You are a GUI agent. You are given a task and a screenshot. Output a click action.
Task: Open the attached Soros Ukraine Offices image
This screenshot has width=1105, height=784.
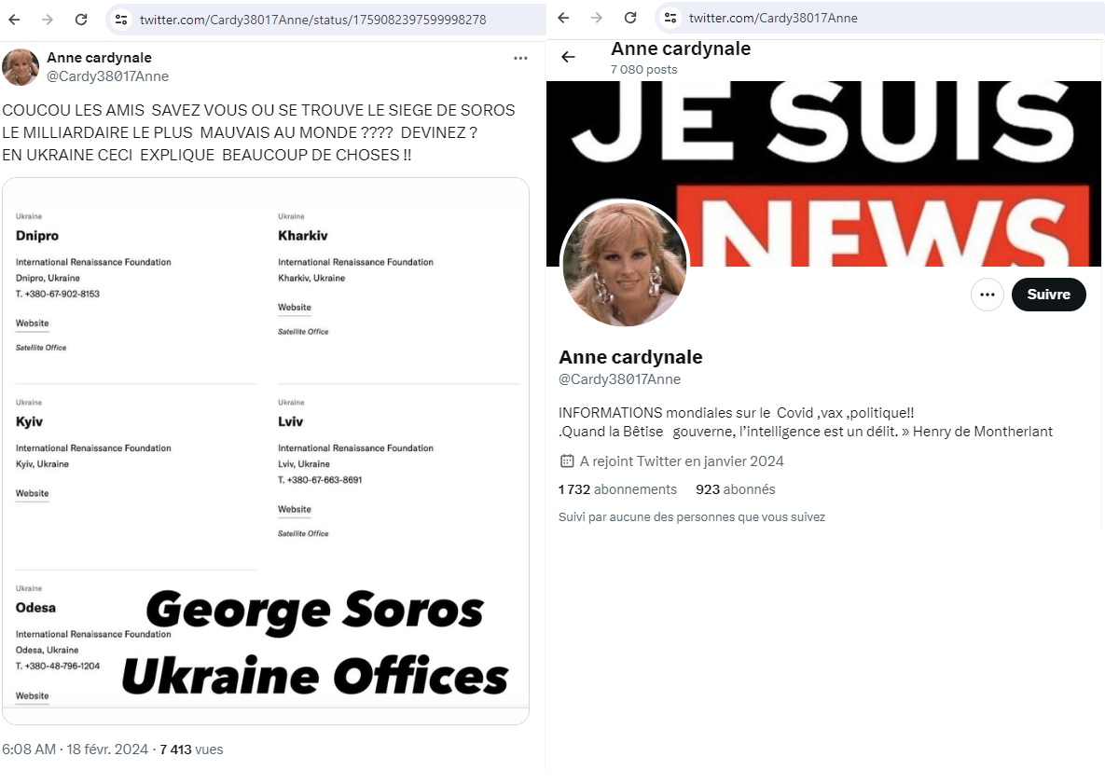[266, 451]
